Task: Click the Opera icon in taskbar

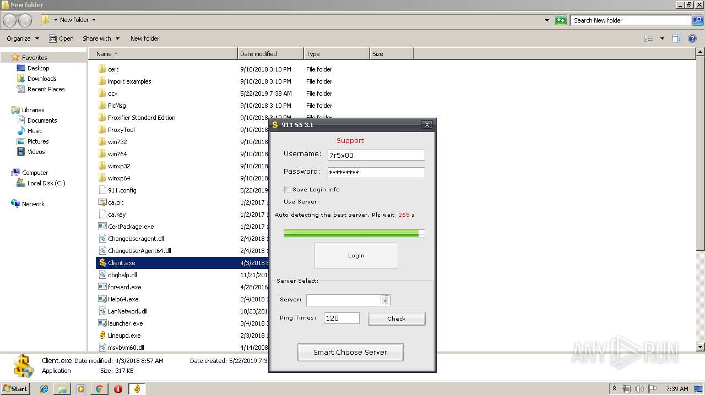Action: pyautogui.click(x=118, y=389)
